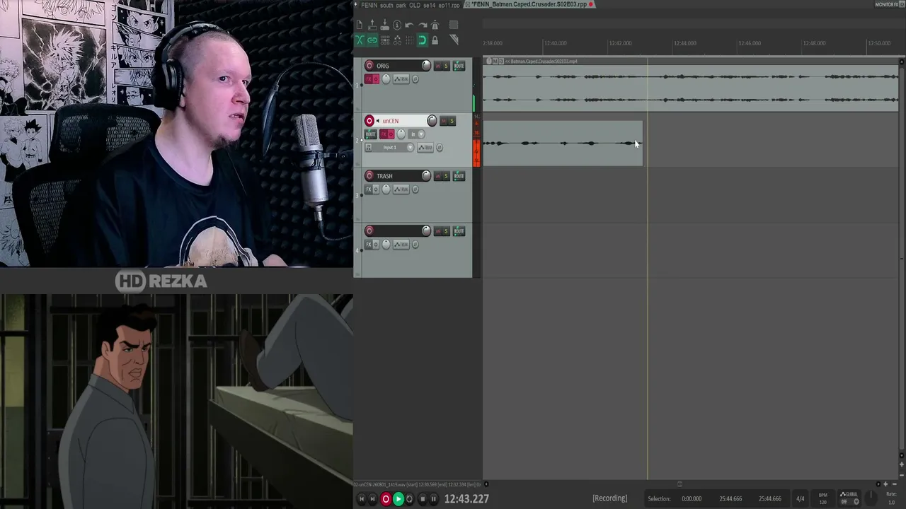The height and width of the screenshot is (509, 906).
Task: Click the New project toolbar icon
Action: (x=360, y=25)
